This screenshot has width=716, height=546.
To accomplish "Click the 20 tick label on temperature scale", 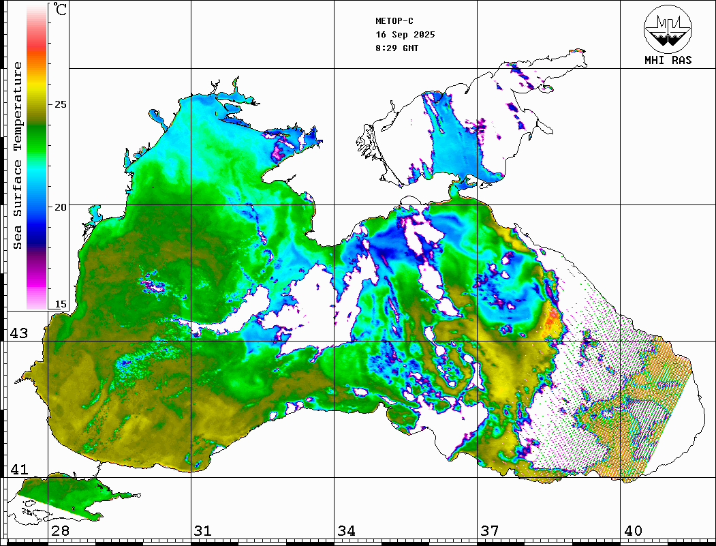I will coord(61,207).
